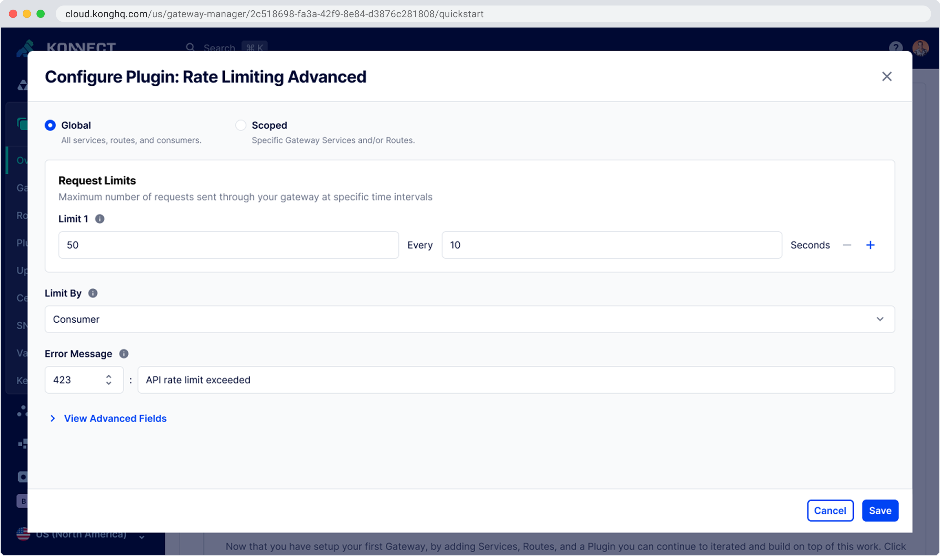
Task: Close the Configure Plugin dialog with X
Action: 886,76
